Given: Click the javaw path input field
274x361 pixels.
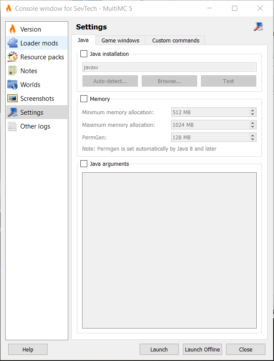Looking at the screenshot, I should (x=169, y=67).
